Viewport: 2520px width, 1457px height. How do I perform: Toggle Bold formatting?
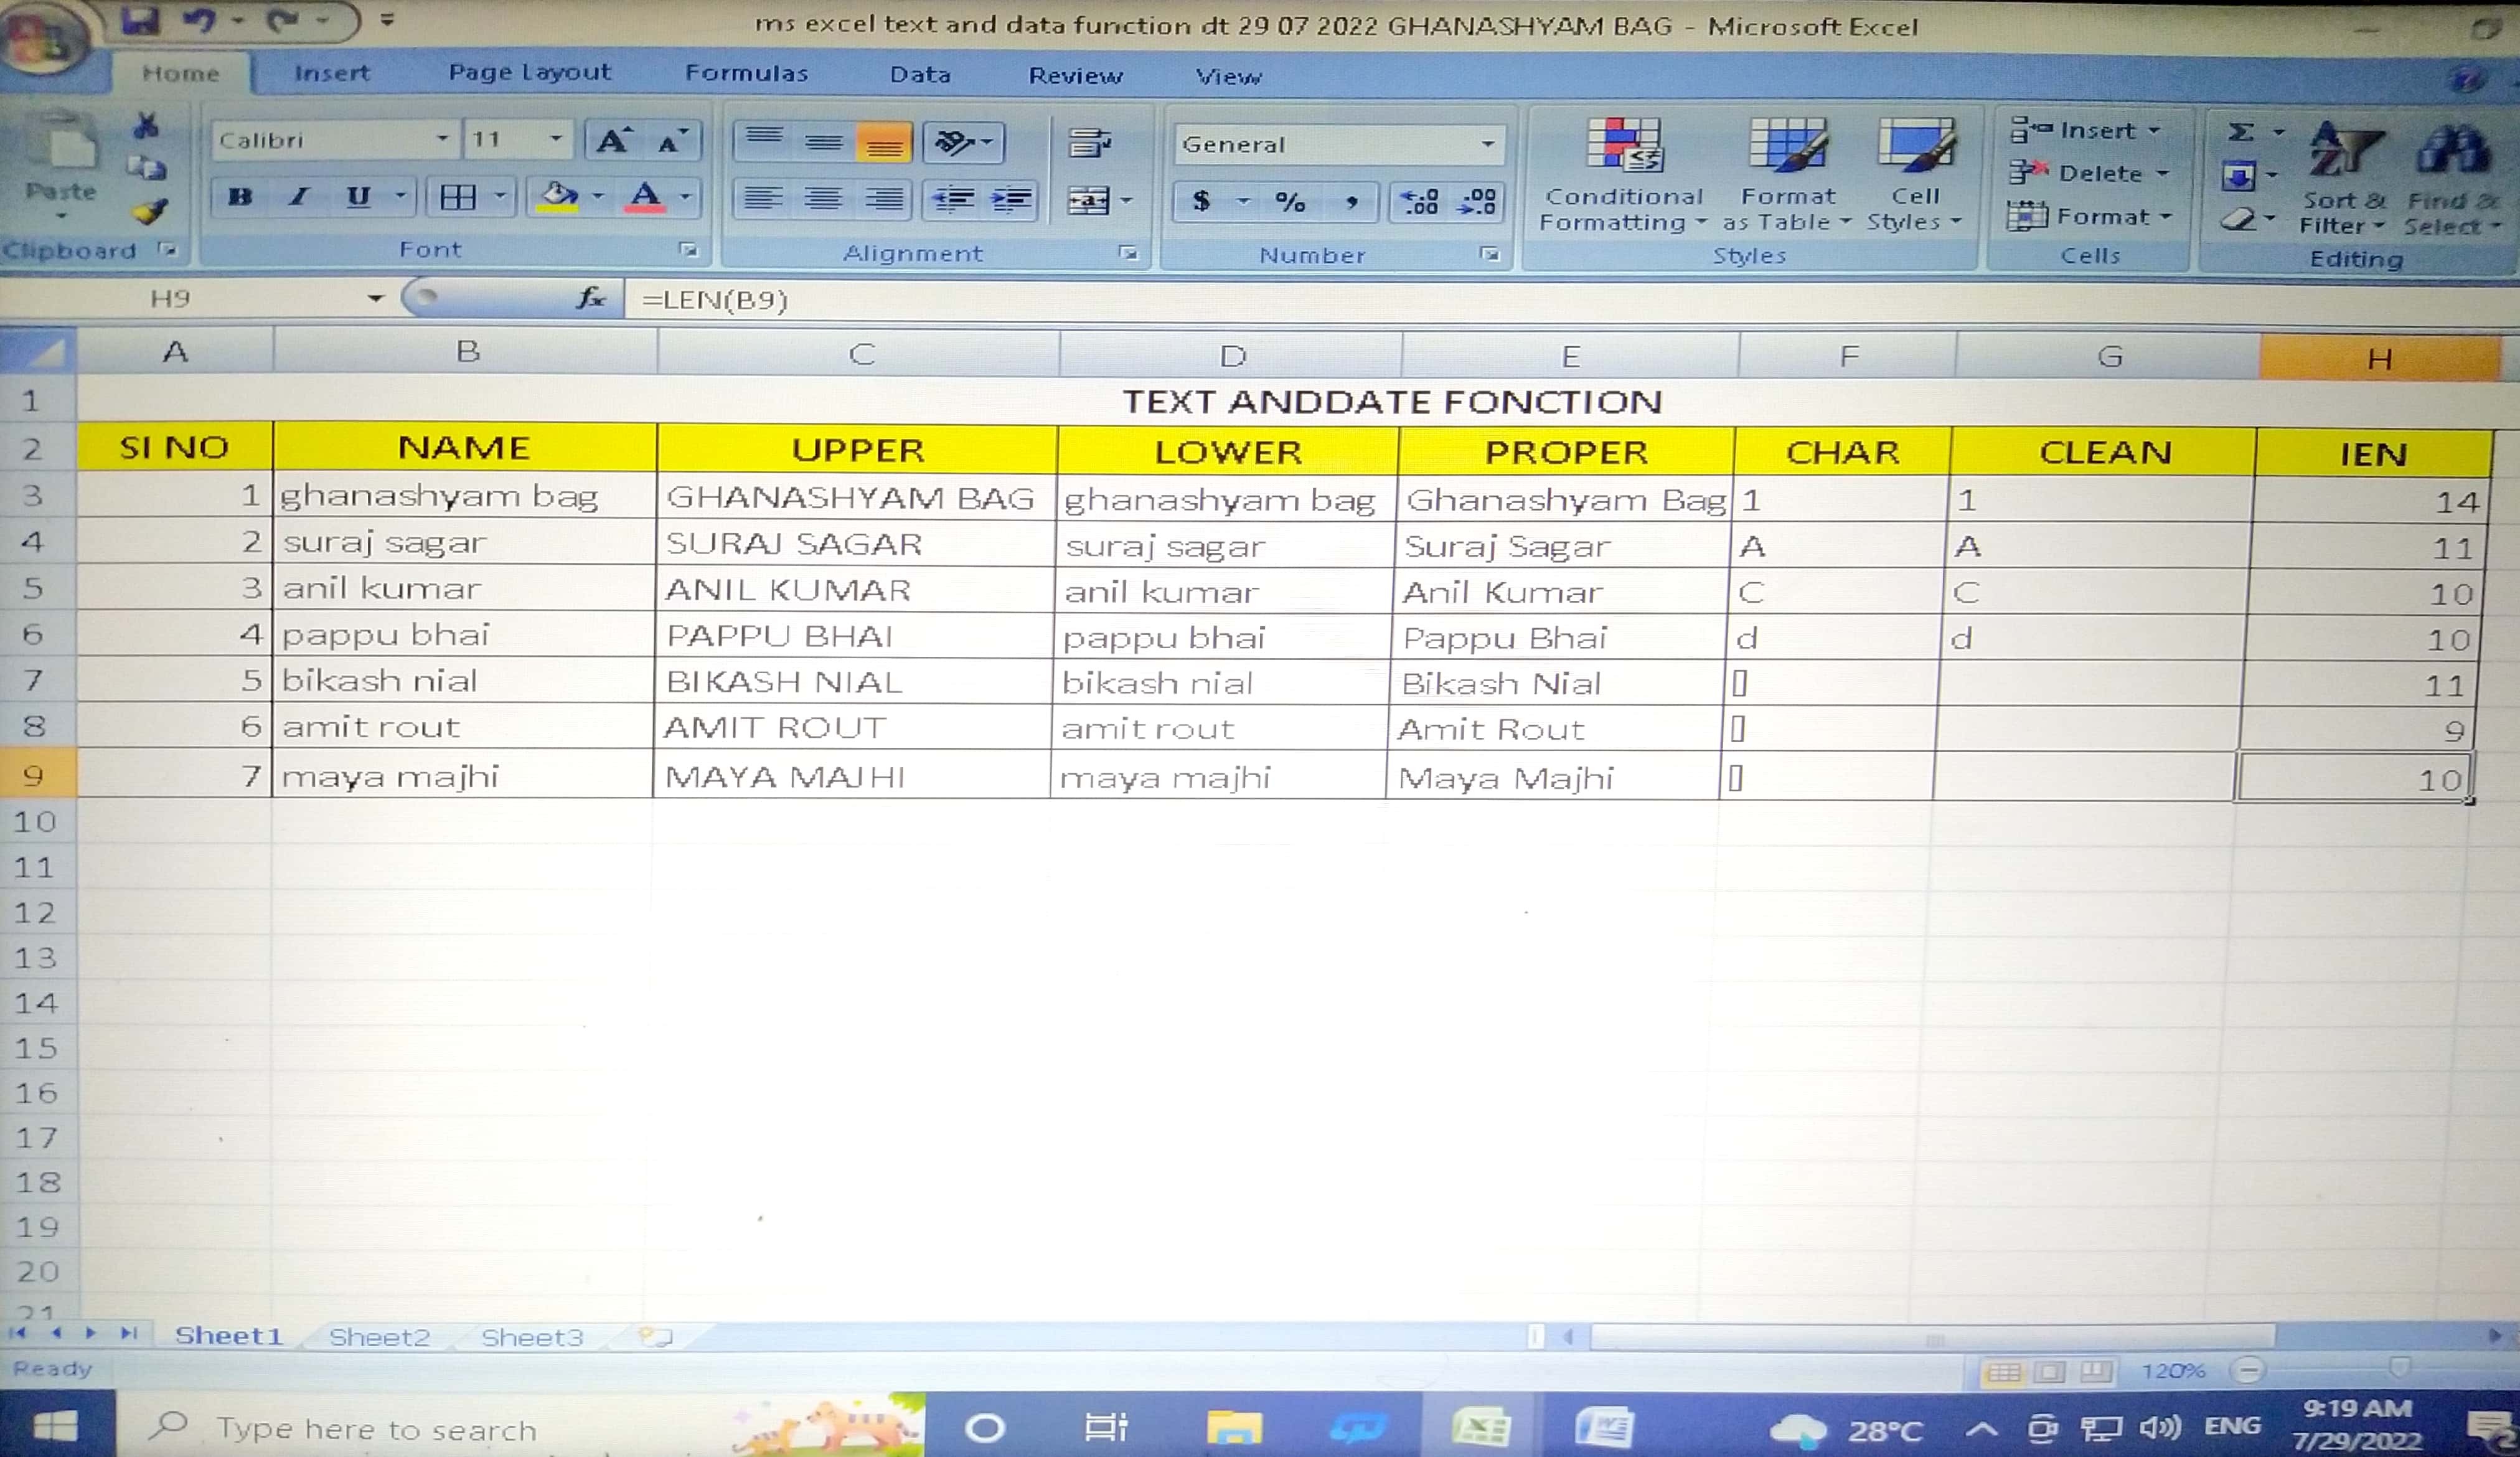tap(240, 197)
